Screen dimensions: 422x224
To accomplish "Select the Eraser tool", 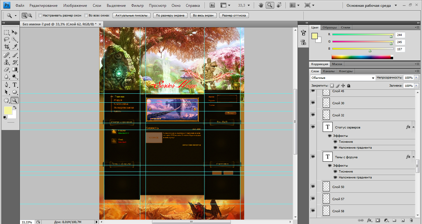I will pyautogui.click(x=6, y=69).
